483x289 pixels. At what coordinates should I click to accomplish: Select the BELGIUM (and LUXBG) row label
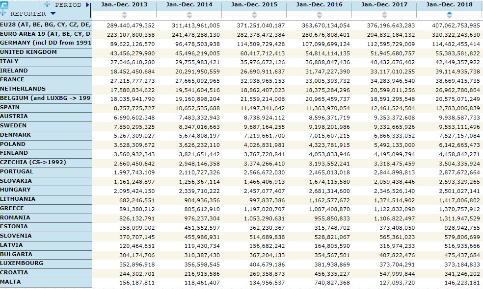[x=45, y=98]
